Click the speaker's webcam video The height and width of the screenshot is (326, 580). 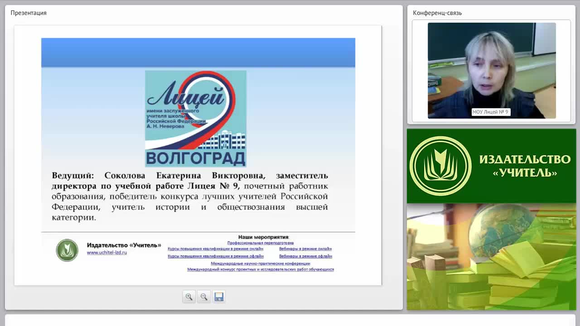pos(492,71)
